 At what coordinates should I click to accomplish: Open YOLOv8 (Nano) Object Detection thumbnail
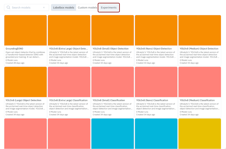[156, 30]
